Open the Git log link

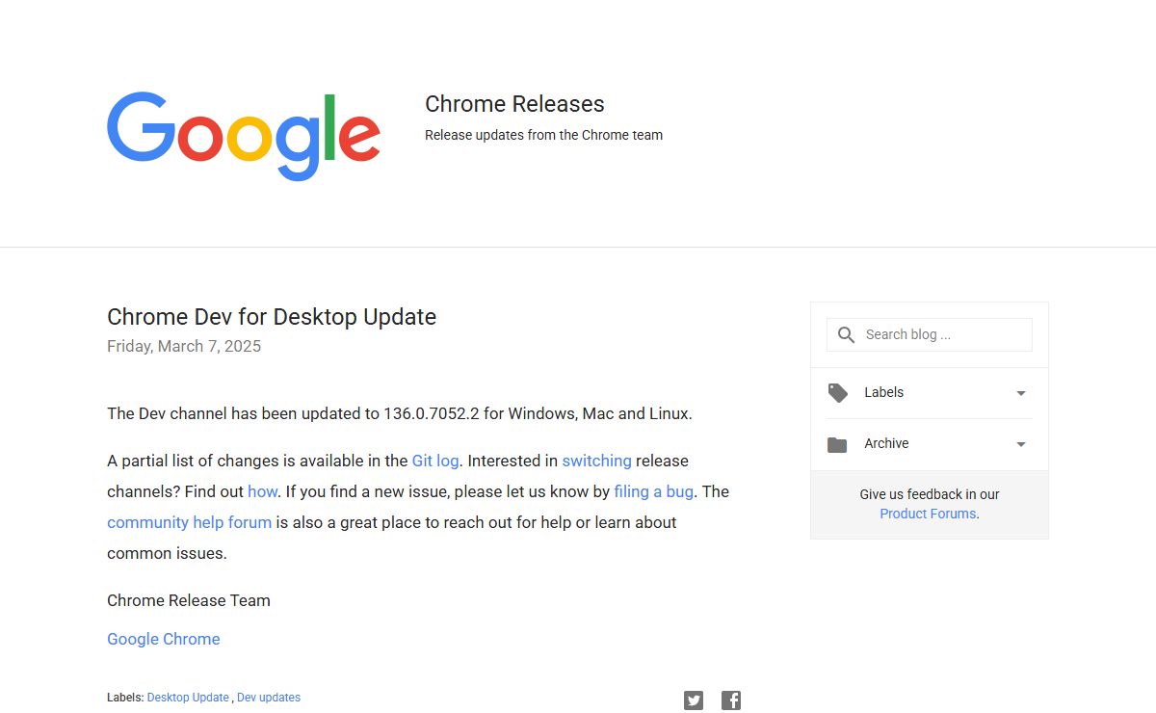(x=435, y=461)
